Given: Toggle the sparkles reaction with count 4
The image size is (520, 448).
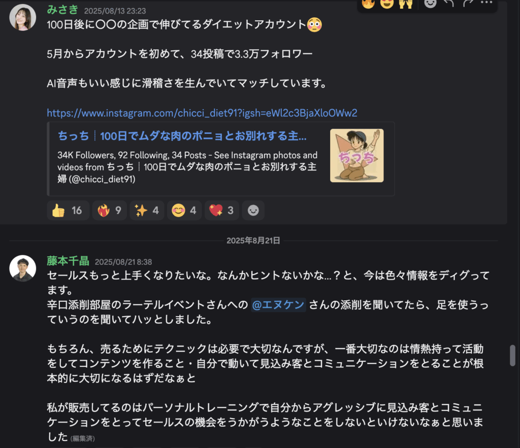Looking at the screenshot, I should click(x=147, y=211).
